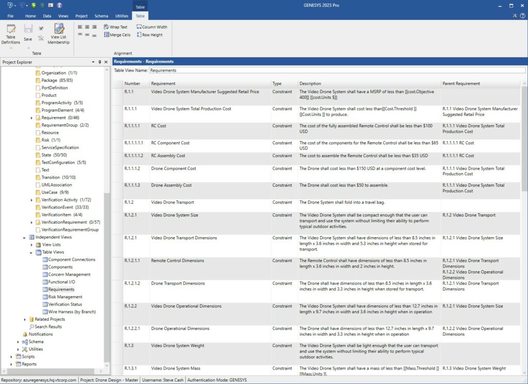
Task: Close the Project Explorer panel
Action: pos(106,62)
